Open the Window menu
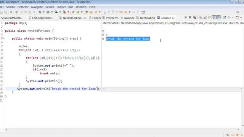Screen dimensions: 244x137 pos(81,7)
